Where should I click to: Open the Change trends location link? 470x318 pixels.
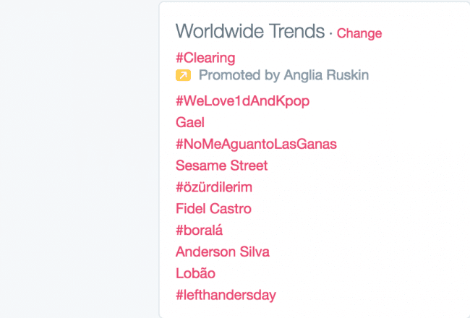(359, 33)
